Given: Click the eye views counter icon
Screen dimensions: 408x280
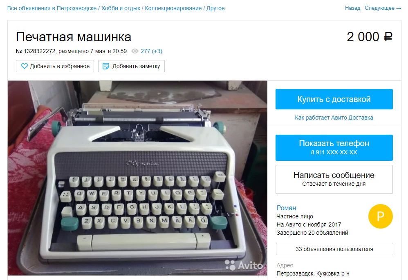Looking at the screenshot, I should (135, 51).
